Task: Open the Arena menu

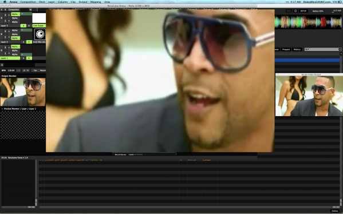Action: pyautogui.click(x=13, y=2)
